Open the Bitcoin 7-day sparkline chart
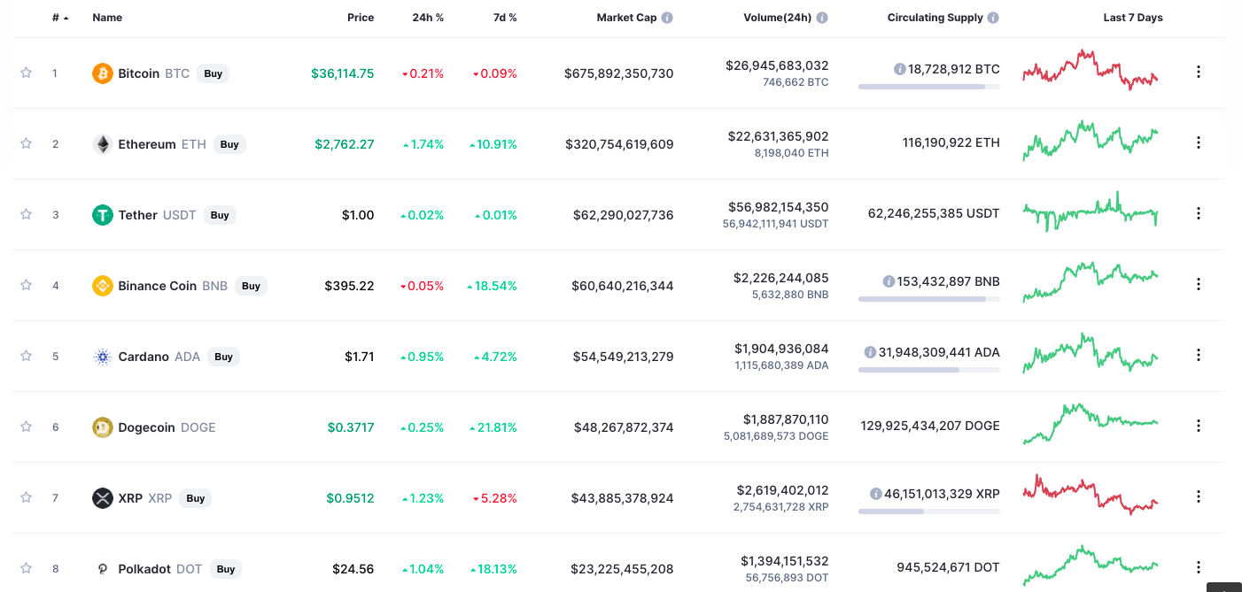 [1090, 70]
